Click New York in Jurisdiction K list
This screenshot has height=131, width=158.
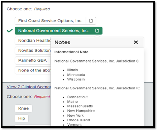[x=75, y=116]
